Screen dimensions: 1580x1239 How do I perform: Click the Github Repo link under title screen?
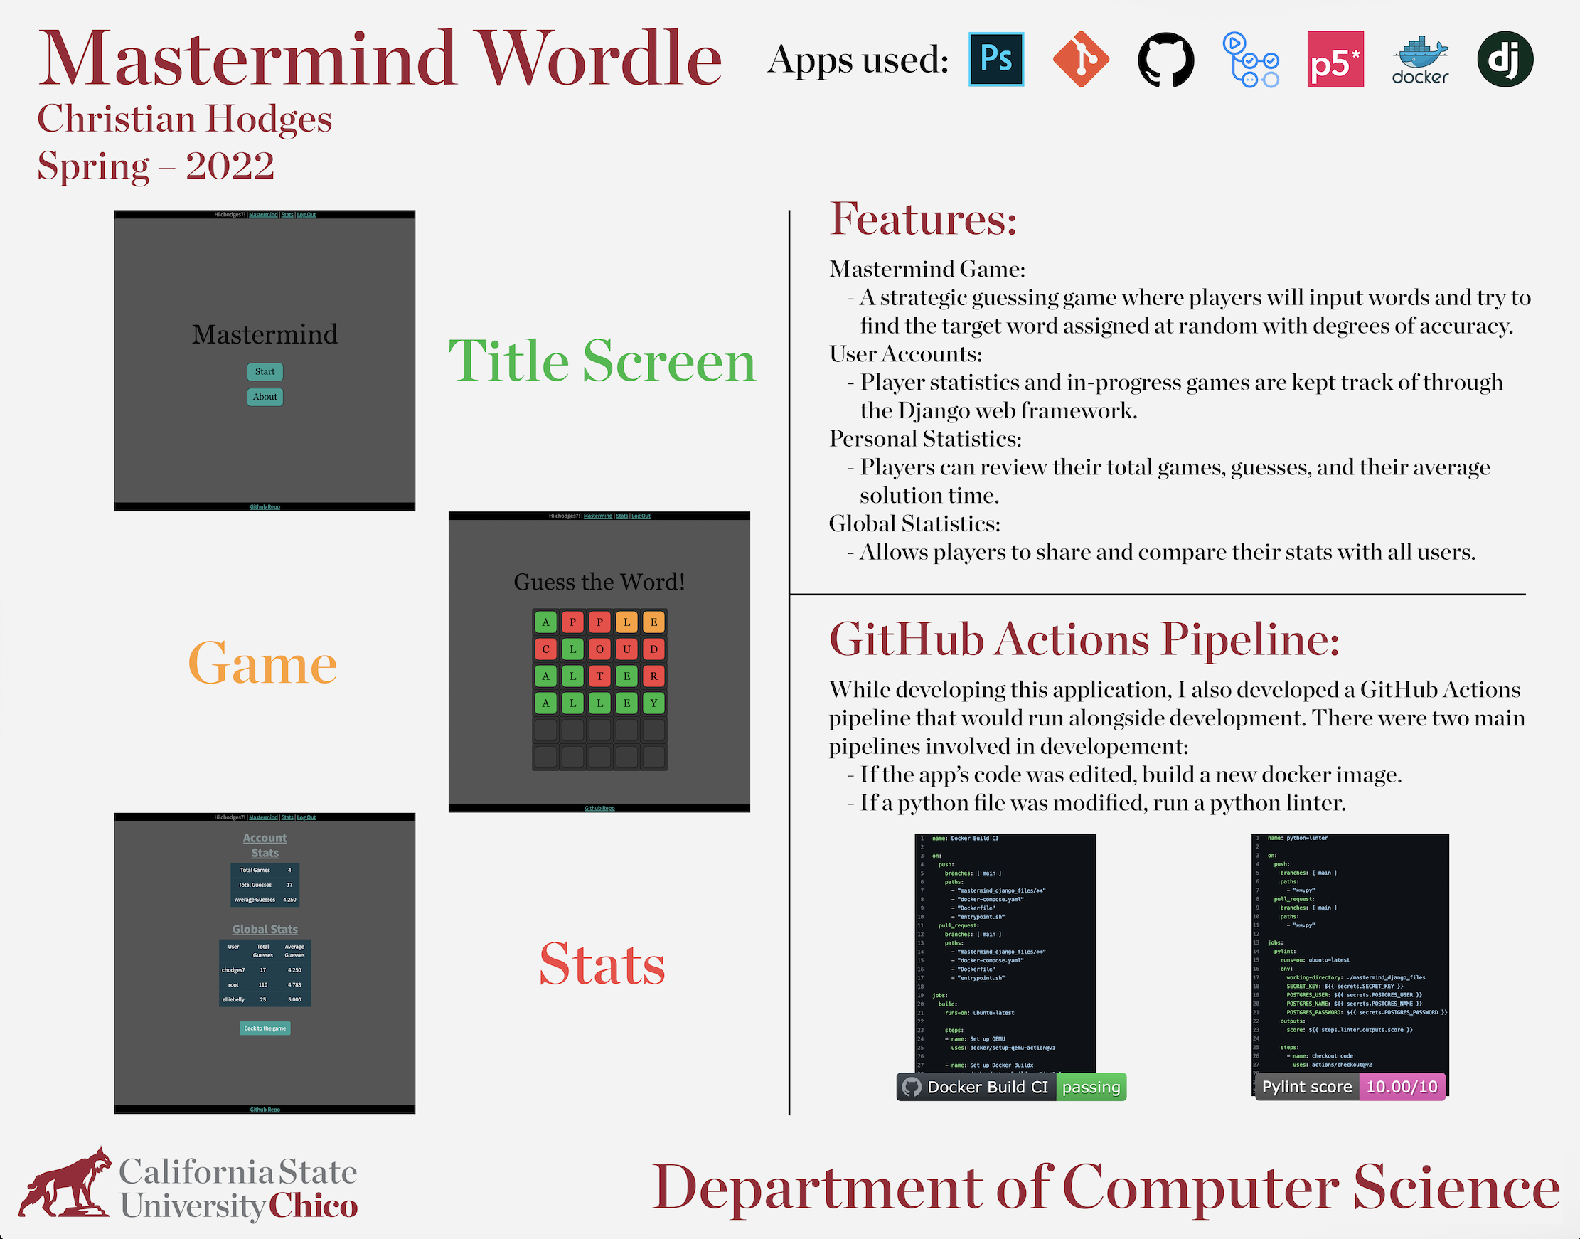265,507
